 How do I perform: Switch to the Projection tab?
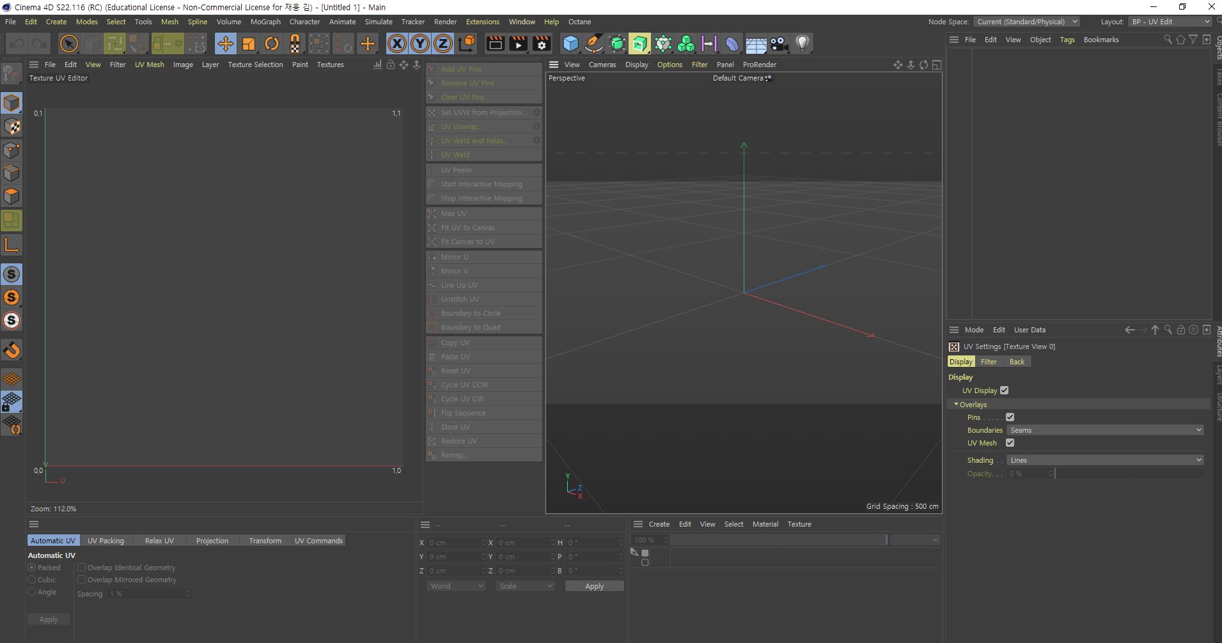click(x=212, y=541)
